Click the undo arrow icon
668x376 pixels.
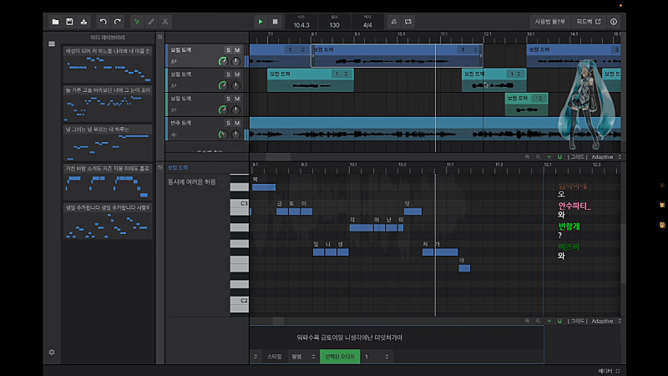pyautogui.click(x=103, y=21)
